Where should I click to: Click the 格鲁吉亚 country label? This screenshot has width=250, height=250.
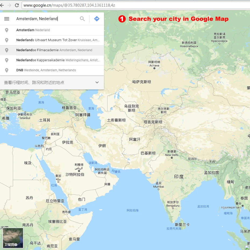coord(69,108)
